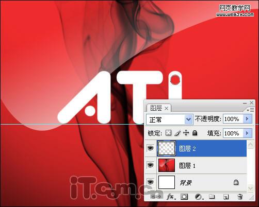Screen dimensions: 259x207
Task: Select the 图层 2 layer row
Action: 196,148
